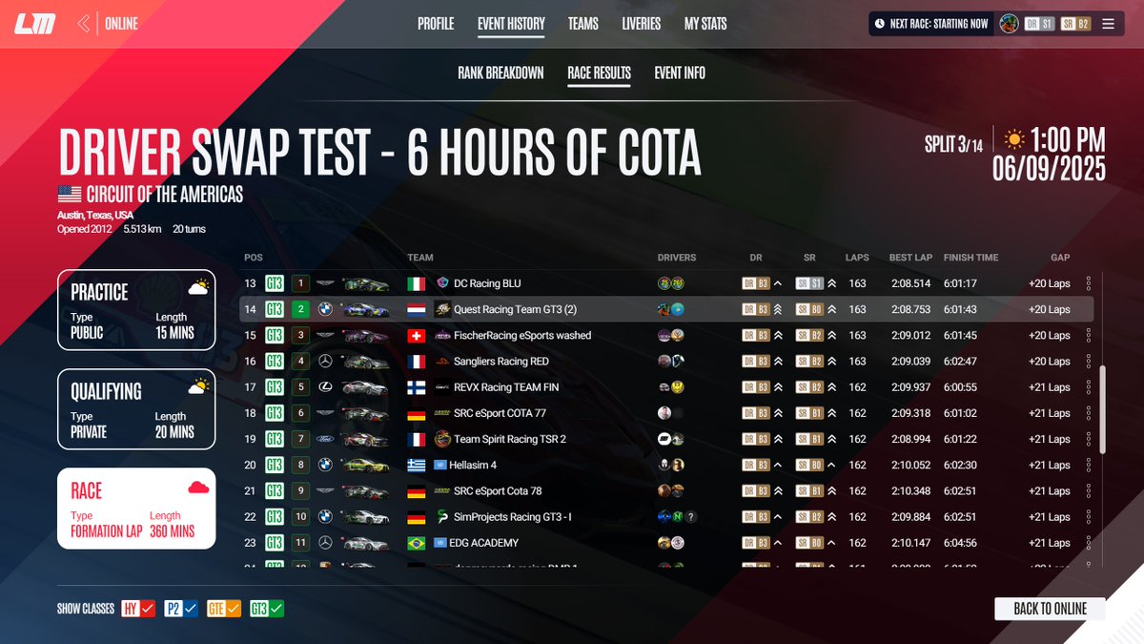Toggle the HY class checkbox
Viewport: 1144px width, 644px height.
(x=138, y=609)
